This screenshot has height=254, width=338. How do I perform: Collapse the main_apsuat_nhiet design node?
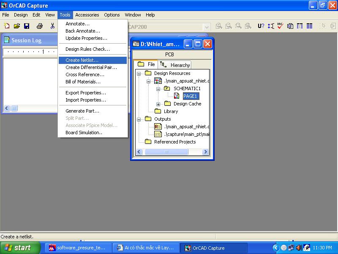pos(149,81)
